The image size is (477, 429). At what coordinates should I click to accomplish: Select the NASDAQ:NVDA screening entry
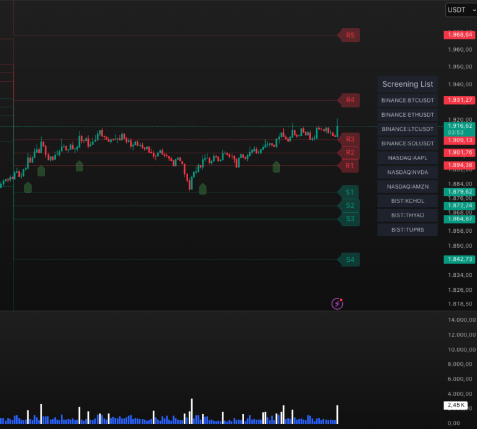pyautogui.click(x=407, y=172)
